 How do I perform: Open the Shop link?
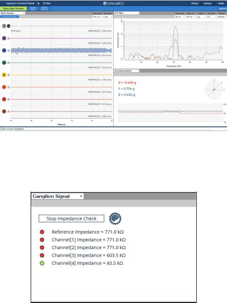coord(194,3)
